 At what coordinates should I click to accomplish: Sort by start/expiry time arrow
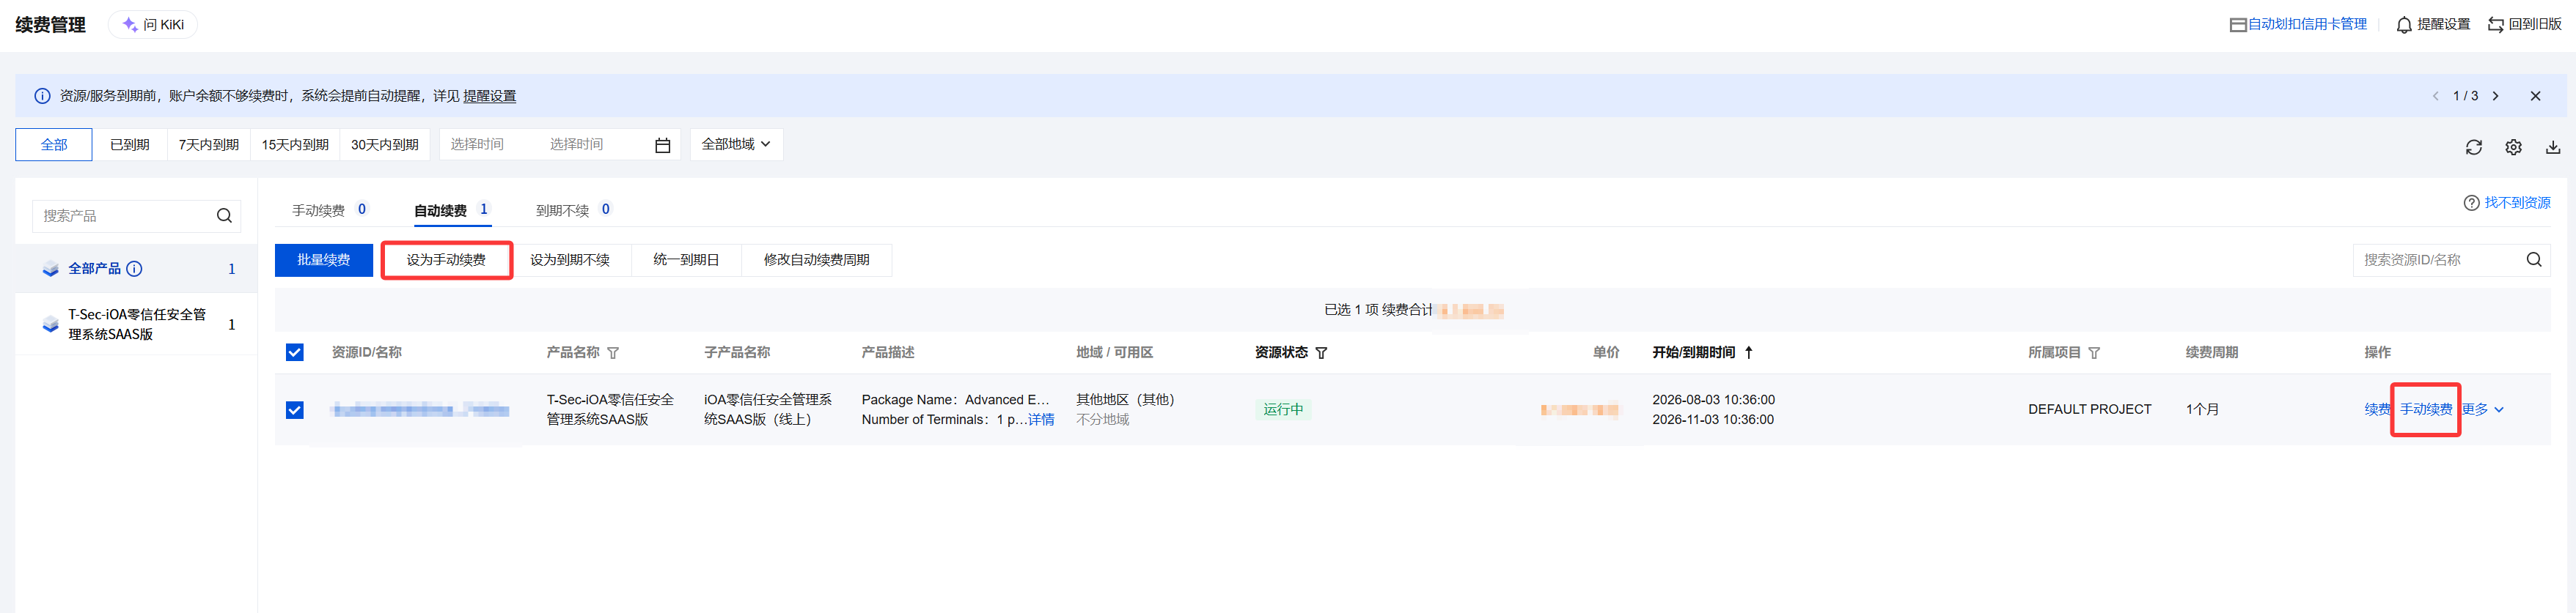click(1748, 352)
